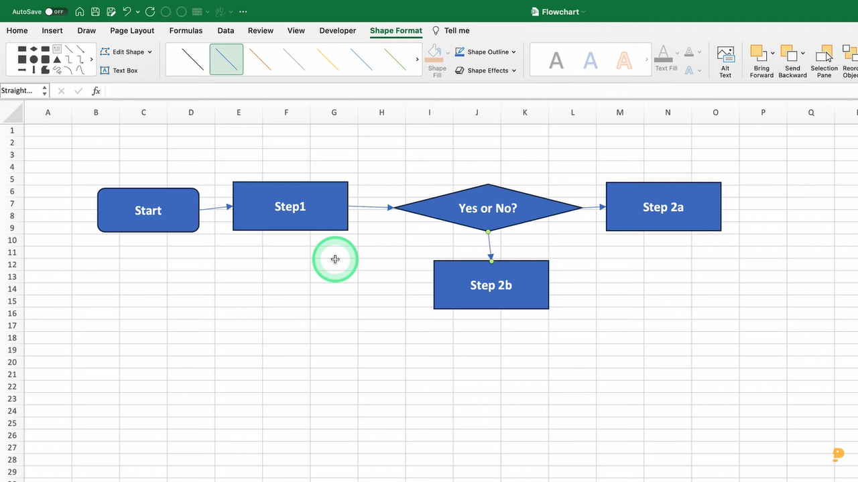Expand the shapes gallery

tap(92, 60)
